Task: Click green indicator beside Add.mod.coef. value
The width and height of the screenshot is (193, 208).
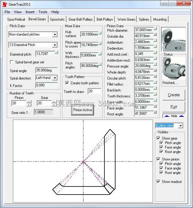Action: point(155,52)
